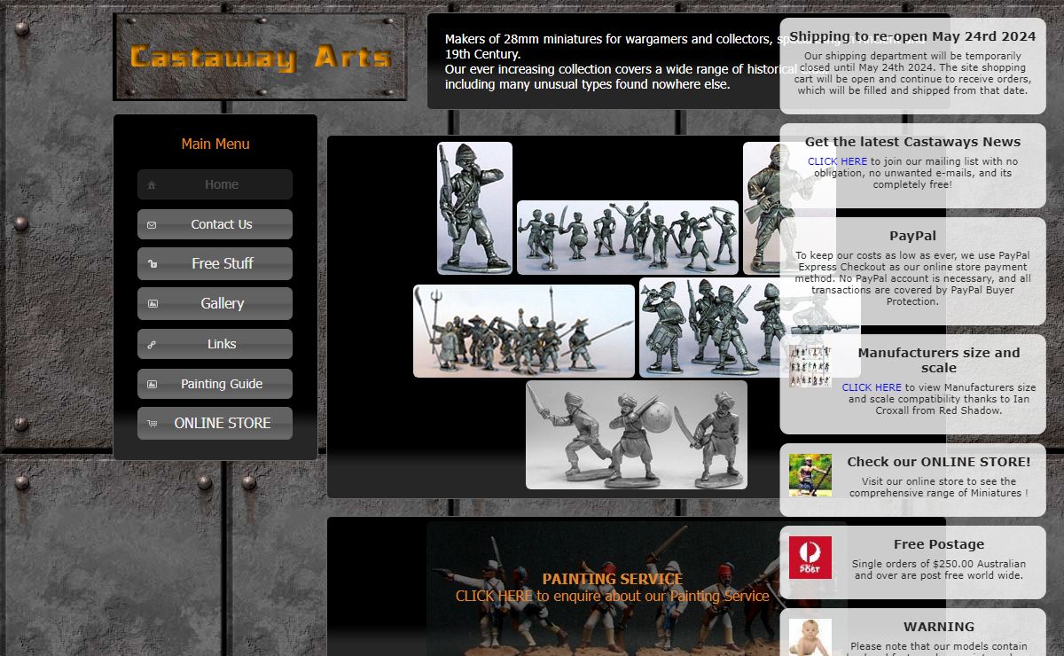Go to the ONLINE STORE menu button
1064x656 pixels.
pos(215,423)
